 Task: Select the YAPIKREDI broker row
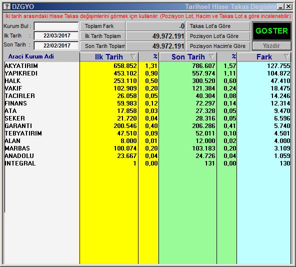click(147, 73)
